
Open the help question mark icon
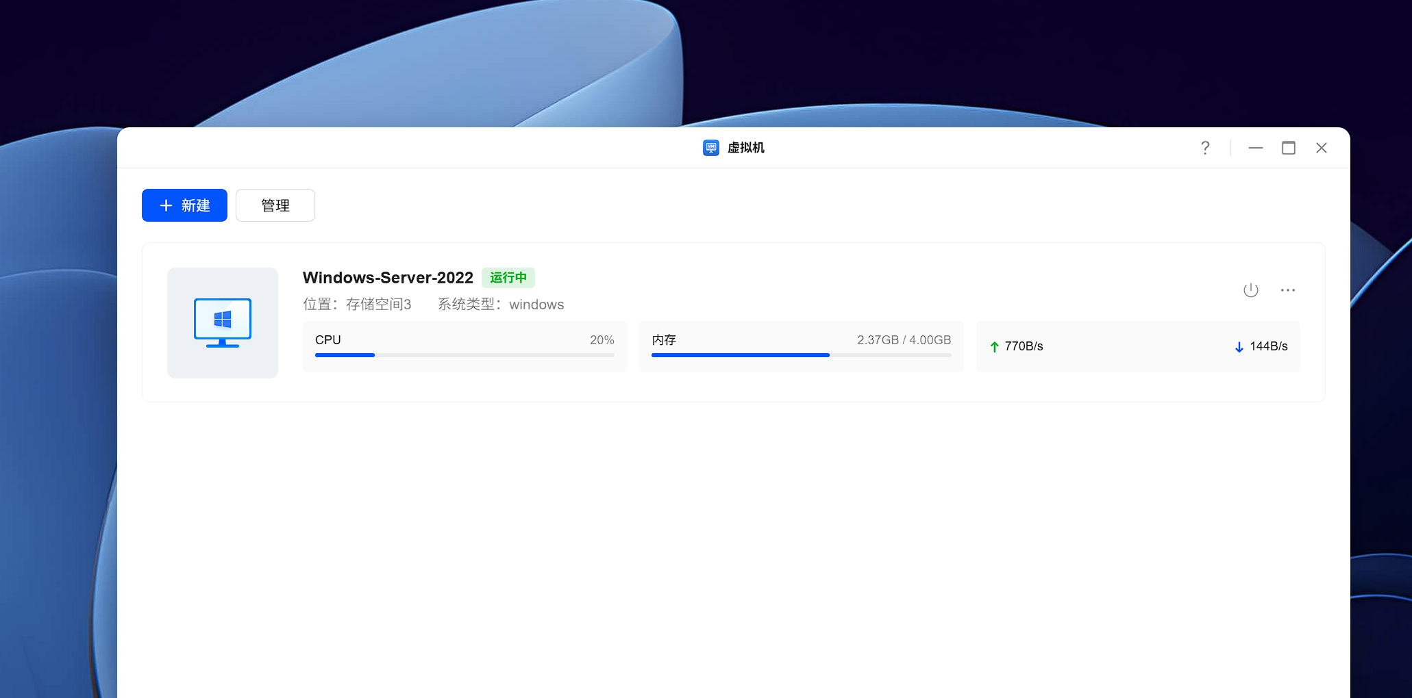[x=1205, y=148]
